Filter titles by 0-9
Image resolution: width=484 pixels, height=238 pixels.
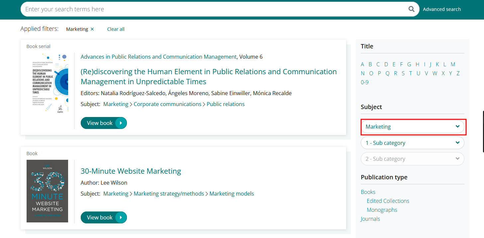[364, 82]
